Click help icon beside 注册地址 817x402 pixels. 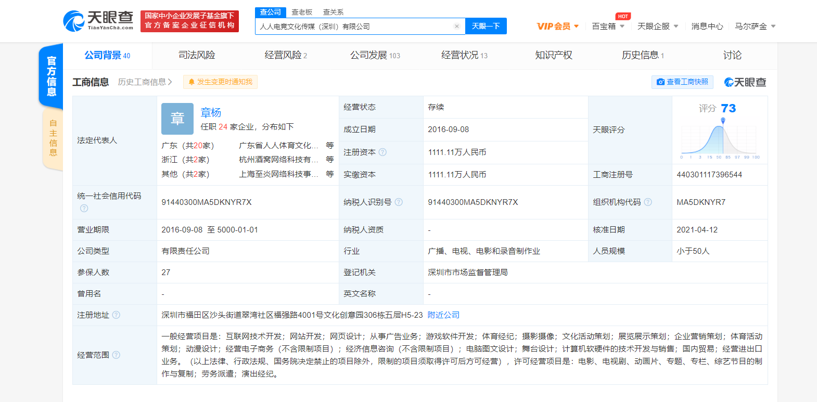point(116,315)
